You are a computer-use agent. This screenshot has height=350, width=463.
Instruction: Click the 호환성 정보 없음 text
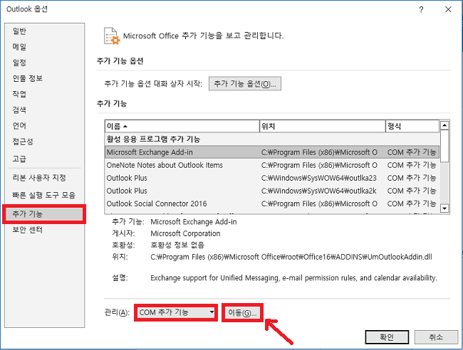tap(177, 245)
